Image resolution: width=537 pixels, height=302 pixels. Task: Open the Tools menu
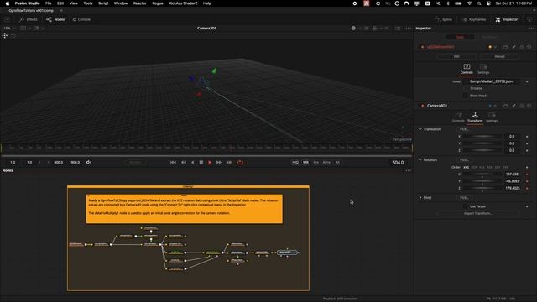coord(88,3)
